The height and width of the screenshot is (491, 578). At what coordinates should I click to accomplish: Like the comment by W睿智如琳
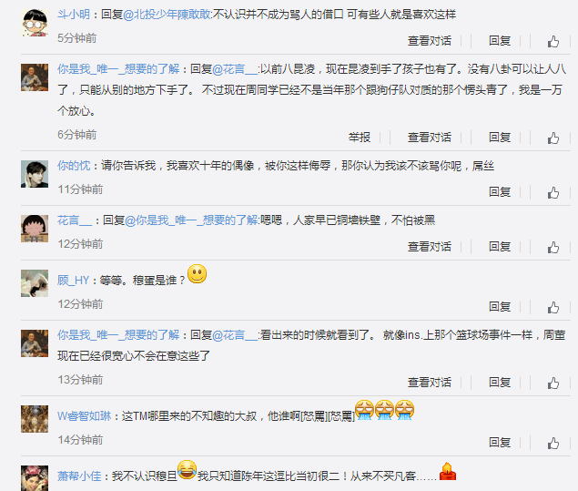coord(553,443)
